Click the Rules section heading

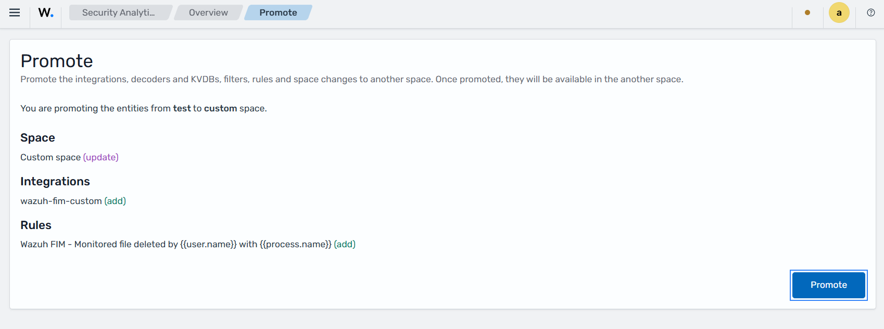coord(36,225)
